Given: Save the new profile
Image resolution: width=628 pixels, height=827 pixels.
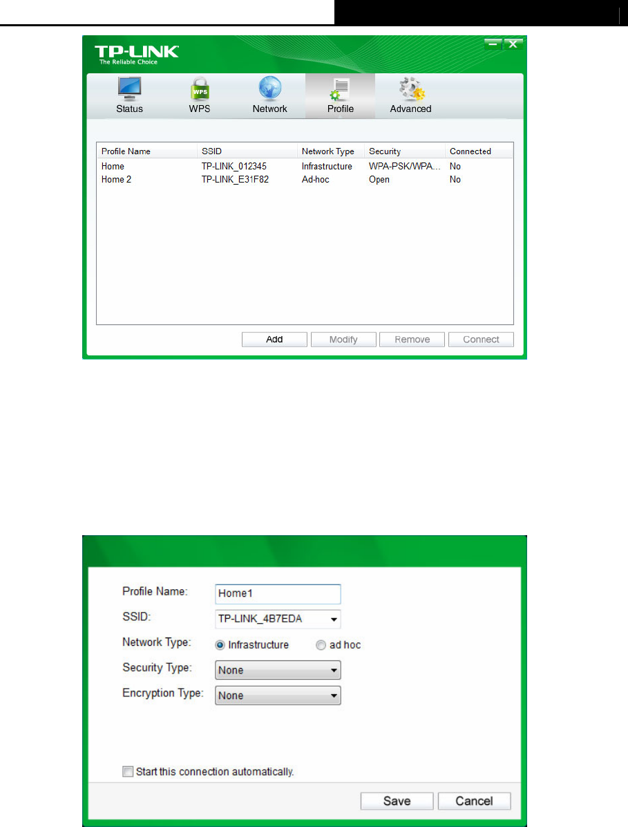Looking at the screenshot, I should click(397, 801).
